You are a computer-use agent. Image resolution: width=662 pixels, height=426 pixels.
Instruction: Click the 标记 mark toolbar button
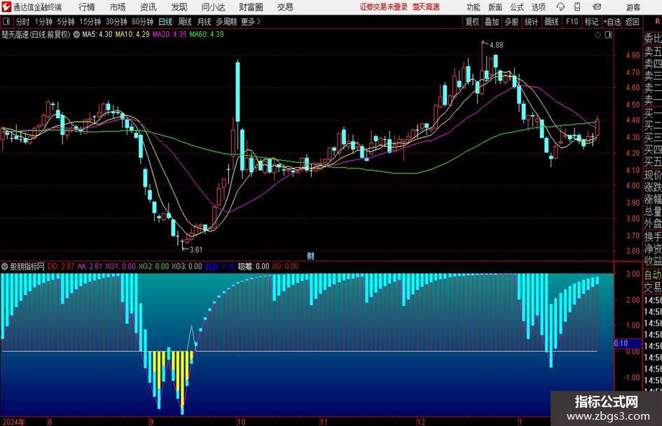(591, 22)
